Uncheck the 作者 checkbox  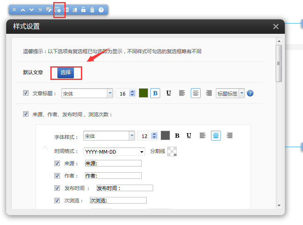tap(57, 176)
